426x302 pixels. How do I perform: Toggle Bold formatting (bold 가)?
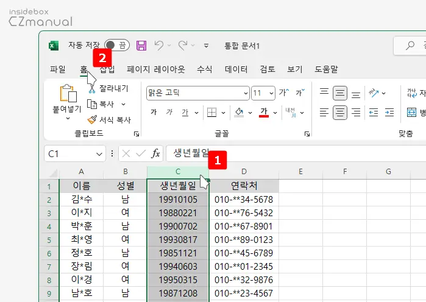(154, 112)
